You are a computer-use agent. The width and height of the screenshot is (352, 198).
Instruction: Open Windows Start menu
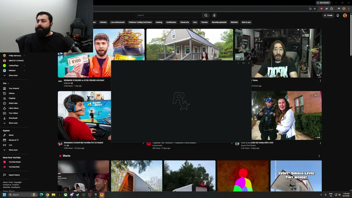point(4,195)
